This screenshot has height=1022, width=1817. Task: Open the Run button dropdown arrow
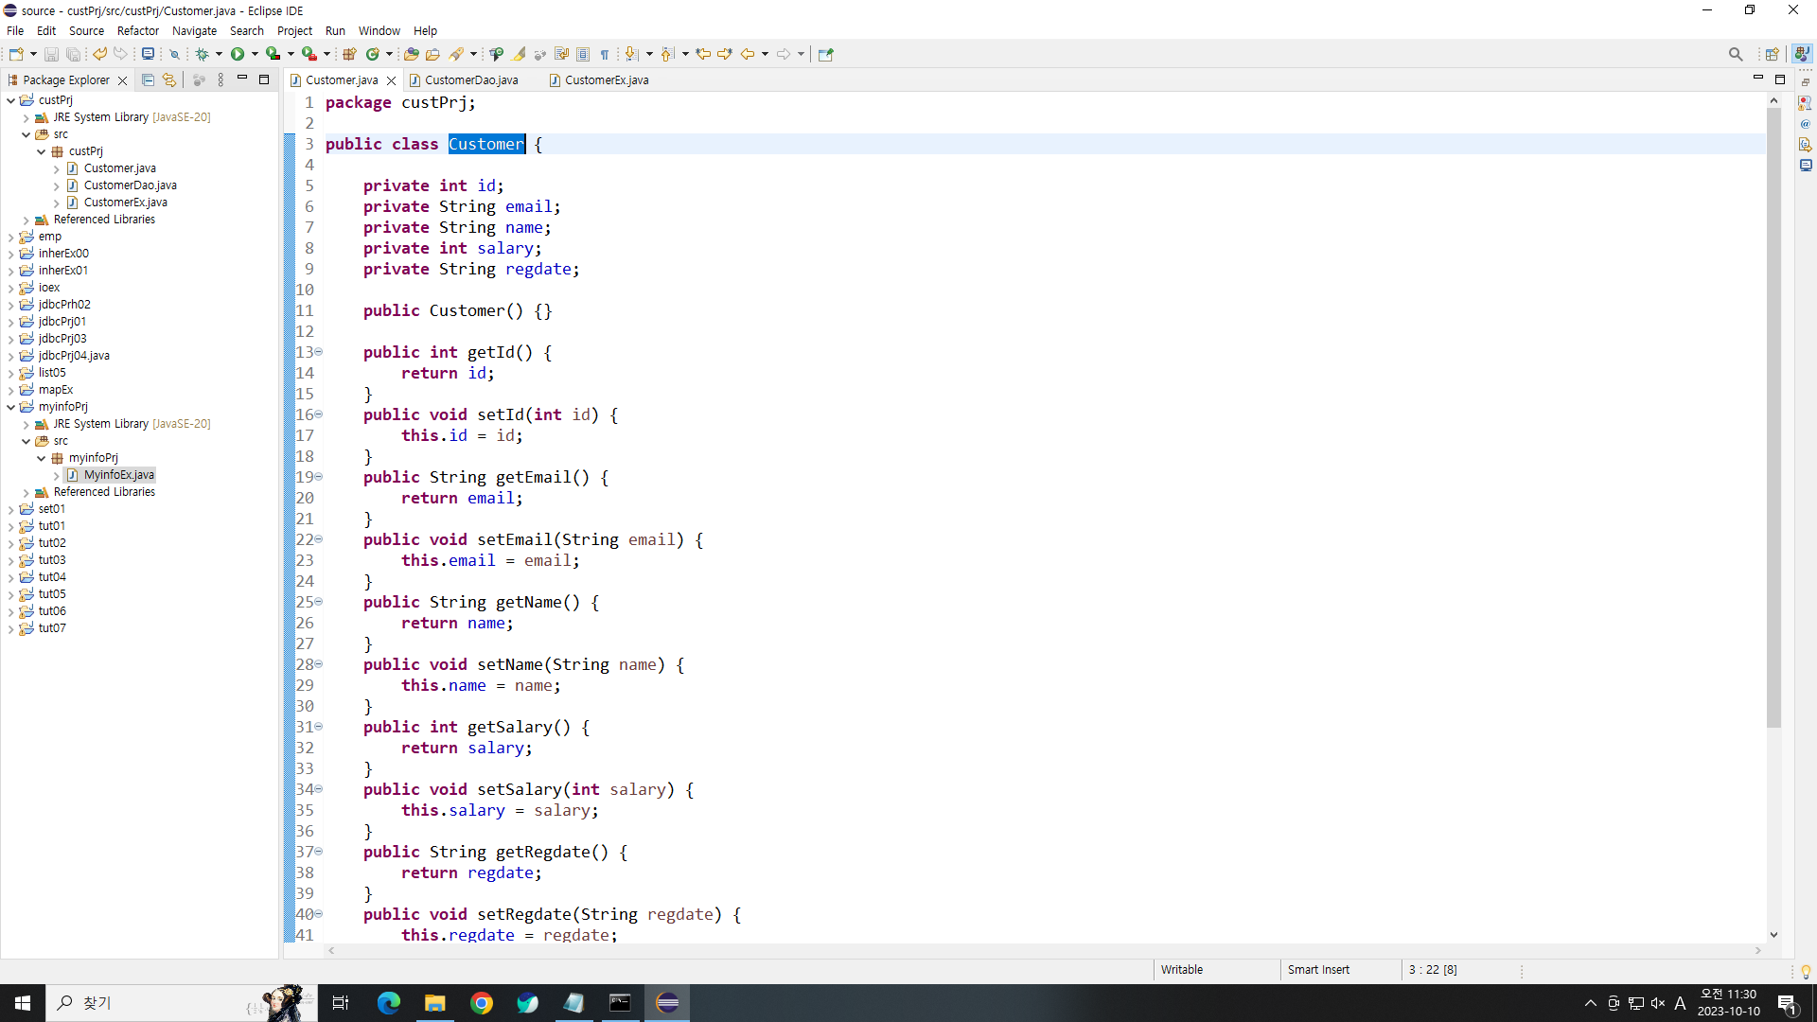point(255,54)
